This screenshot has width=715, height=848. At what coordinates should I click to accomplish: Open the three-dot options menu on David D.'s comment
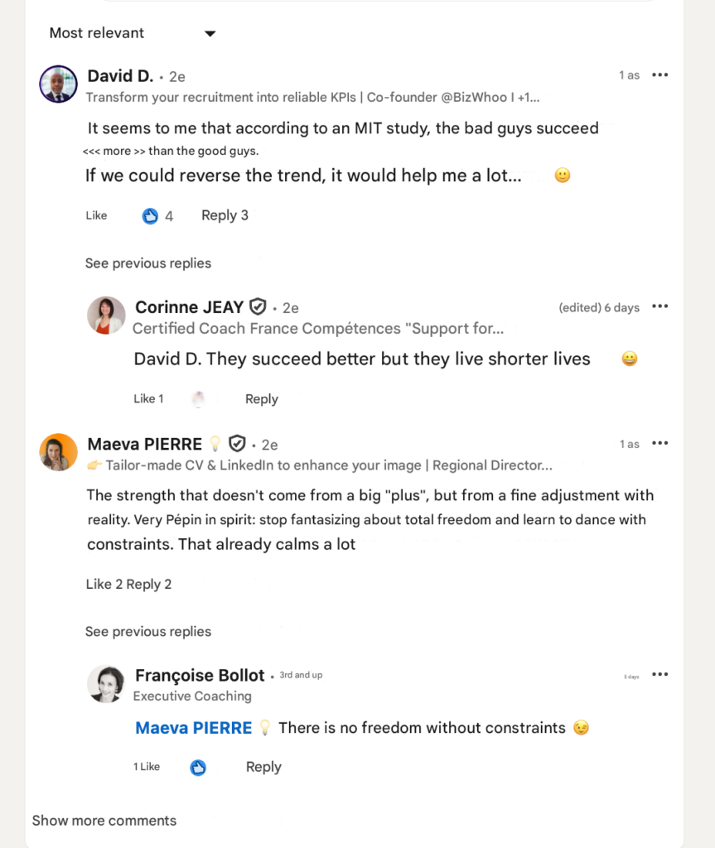pyautogui.click(x=659, y=75)
